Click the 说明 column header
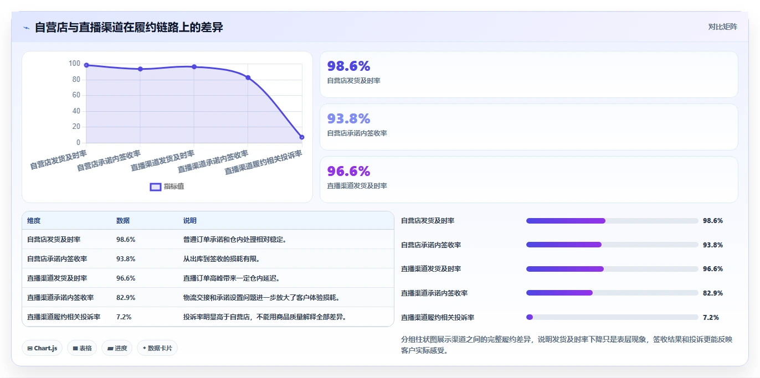The image size is (760, 378). click(x=190, y=221)
